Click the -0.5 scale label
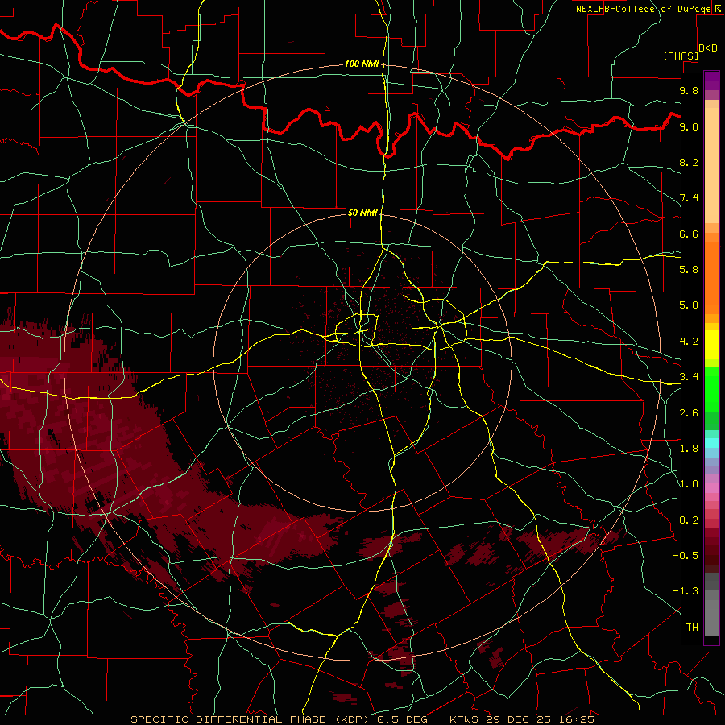Image resolution: width=725 pixels, height=725 pixels. click(x=686, y=555)
